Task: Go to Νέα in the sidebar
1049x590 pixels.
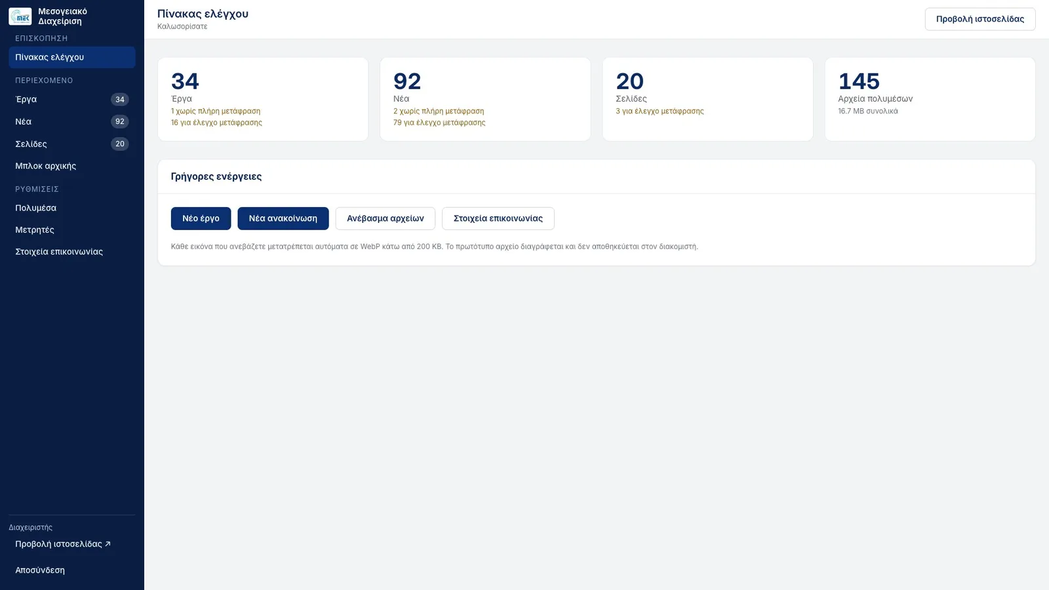Action: tap(72, 121)
